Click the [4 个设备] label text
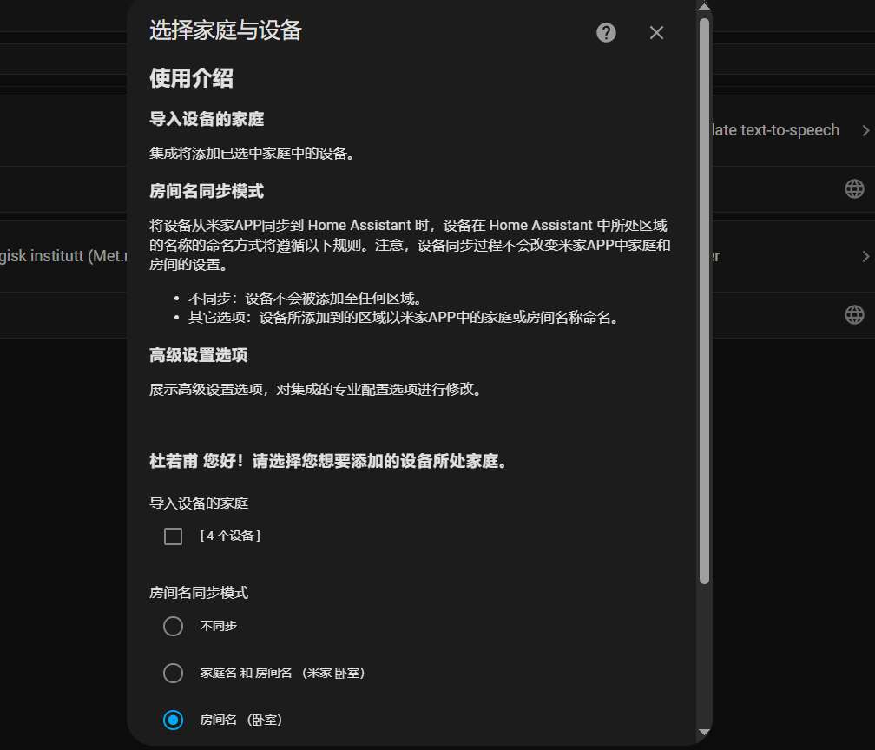Image resolution: width=875 pixels, height=750 pixels. (230, 536)
